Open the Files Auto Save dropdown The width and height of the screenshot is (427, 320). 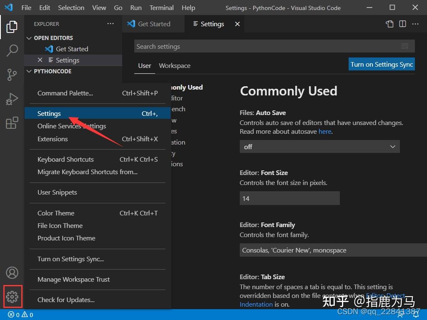tap(319, 147)
